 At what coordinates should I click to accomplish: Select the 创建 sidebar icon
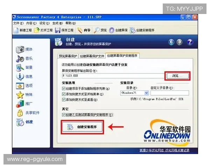(20, 122)
